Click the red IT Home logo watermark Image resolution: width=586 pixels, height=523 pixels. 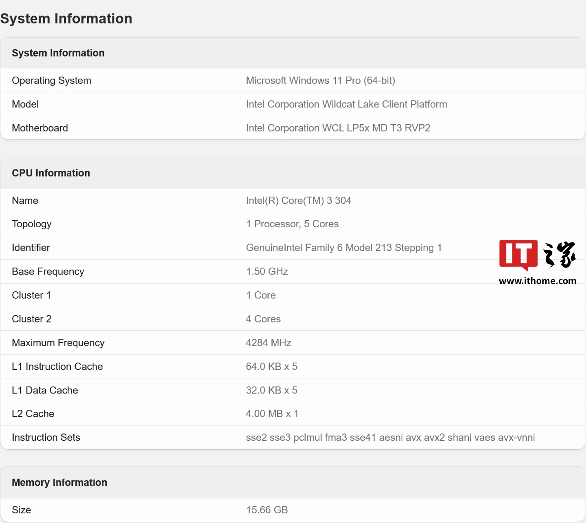click(x=518, y=255)
